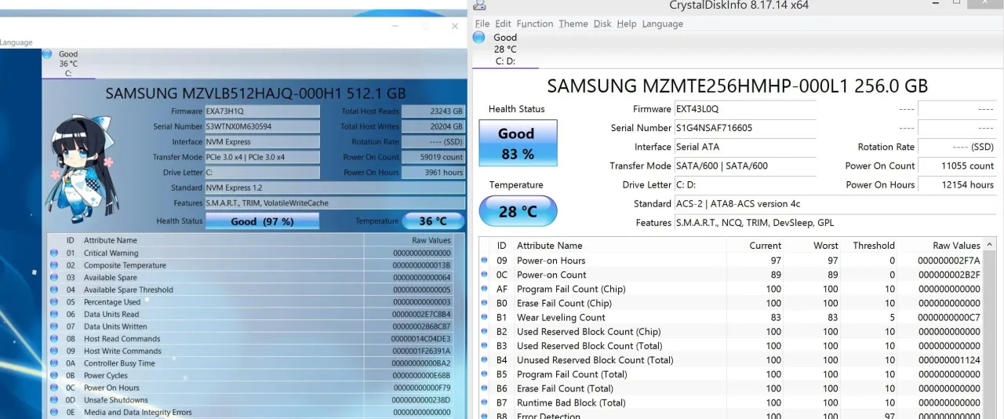Select the C: D: disk status orb

point(478,37)
